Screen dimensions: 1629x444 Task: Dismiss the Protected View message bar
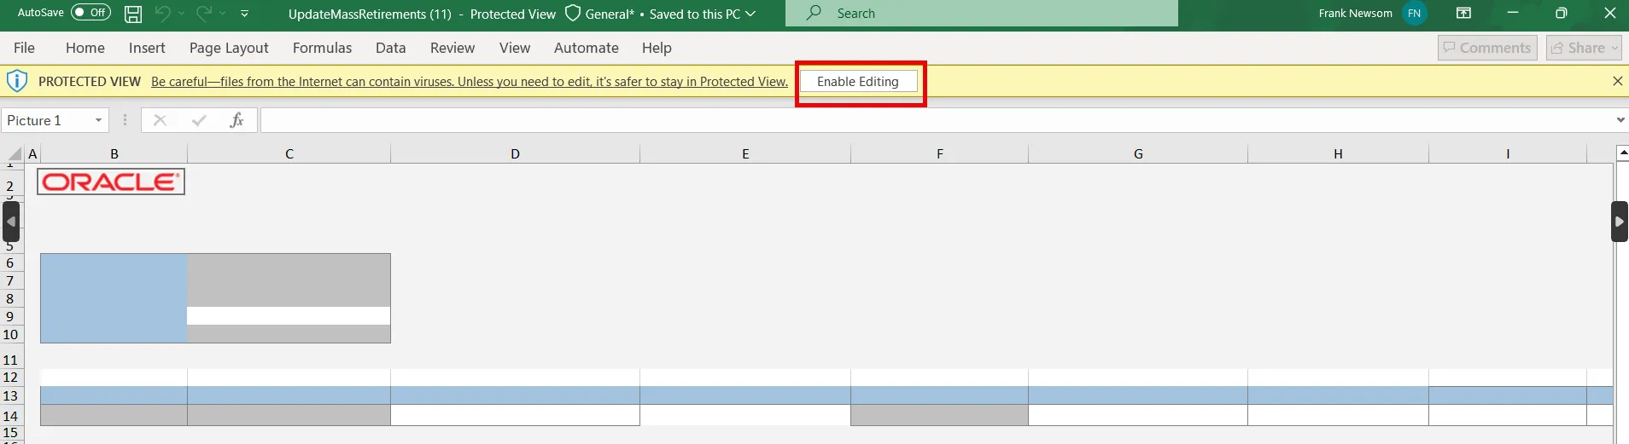coord(1617,81)
